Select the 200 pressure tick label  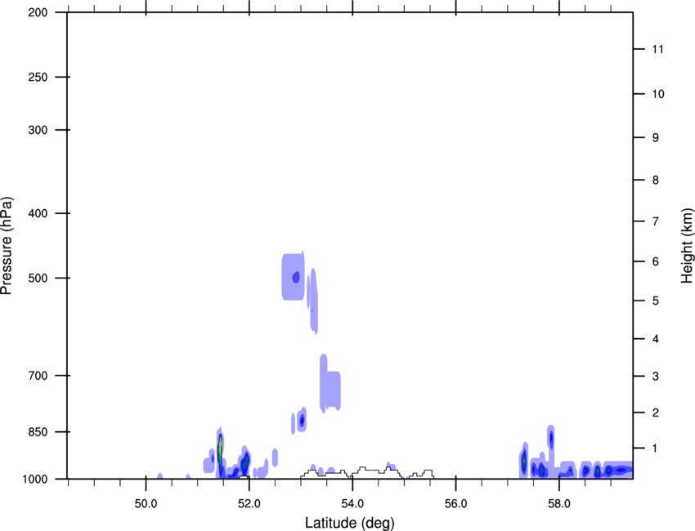pos(38,12)
